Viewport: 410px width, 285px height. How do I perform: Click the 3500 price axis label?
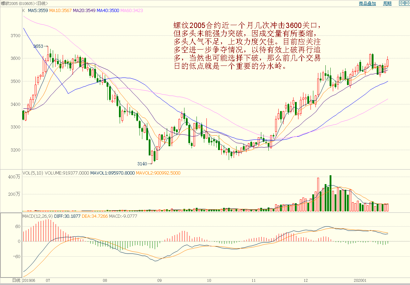[x=16, y=81]
